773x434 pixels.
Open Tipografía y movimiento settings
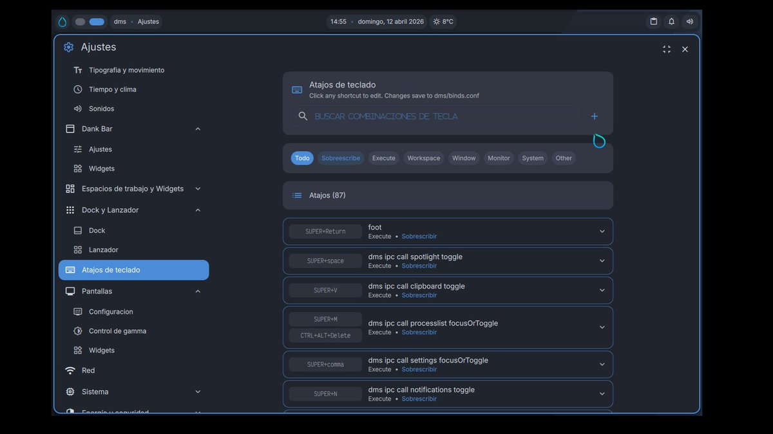click(126, 70)
